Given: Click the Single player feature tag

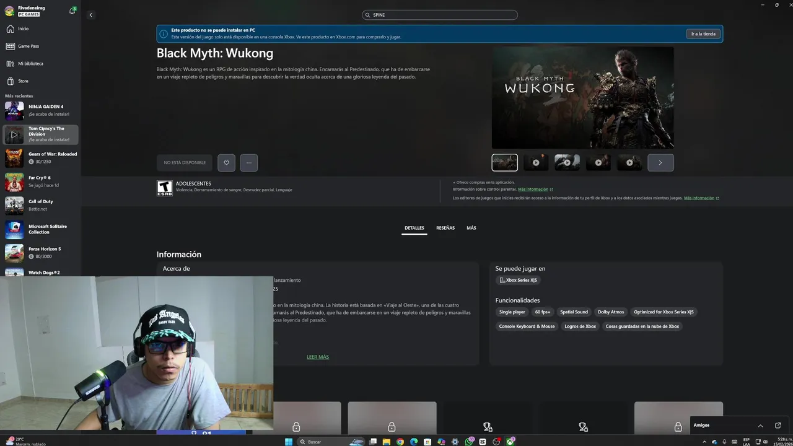Looking at the screenshot, I should pos(512,312).
